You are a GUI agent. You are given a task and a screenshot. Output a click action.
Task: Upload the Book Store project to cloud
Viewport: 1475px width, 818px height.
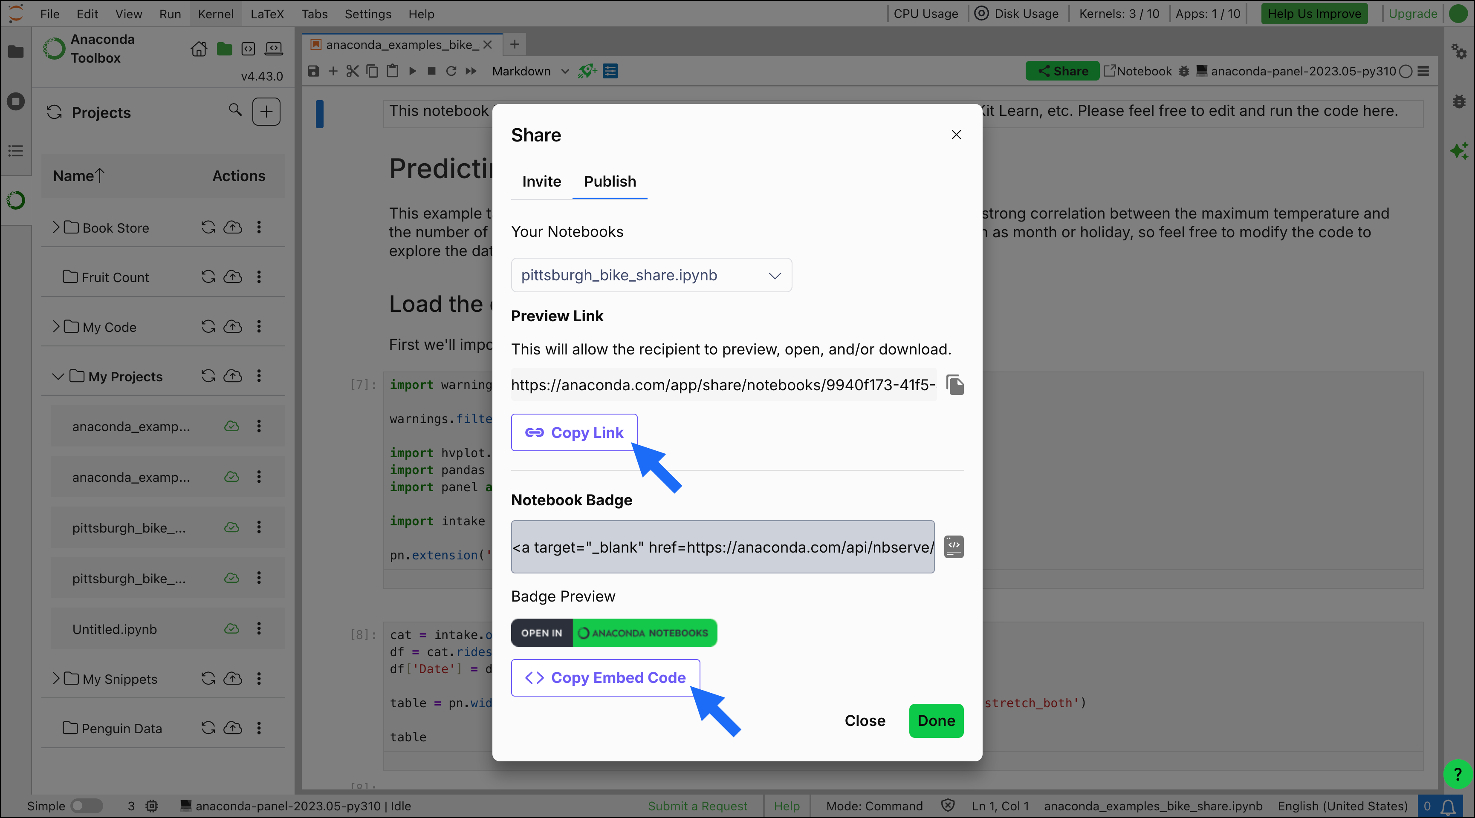232,227
